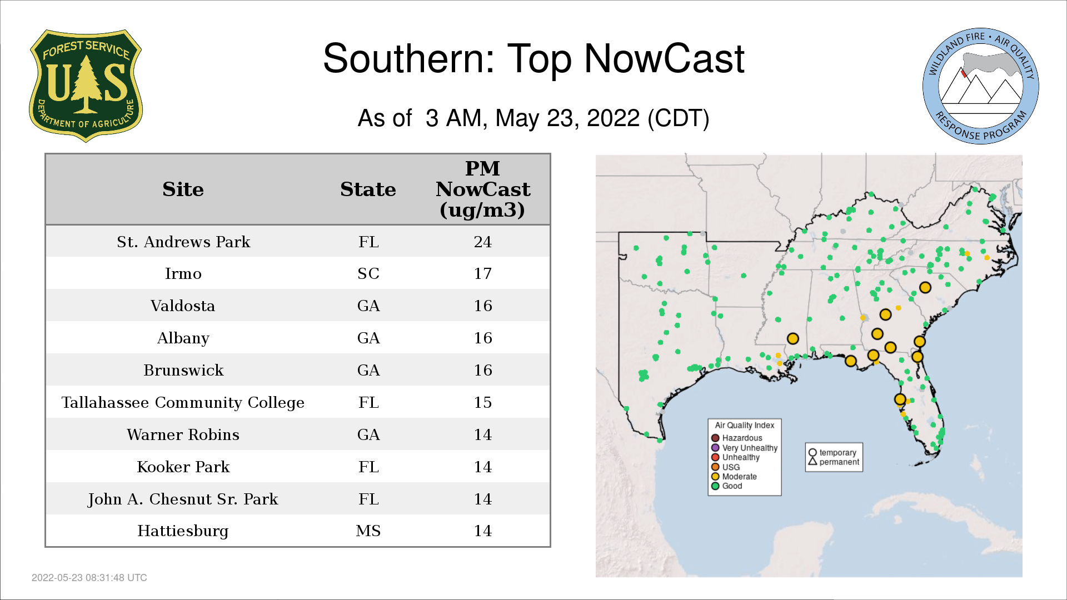Click the UTC timestamp in the footer
Viewport: 1067px width, 600px height.
tap(89, 578)
